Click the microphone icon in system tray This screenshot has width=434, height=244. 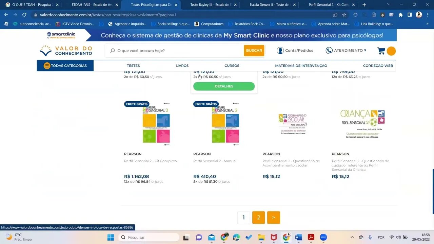click(370, 237)
